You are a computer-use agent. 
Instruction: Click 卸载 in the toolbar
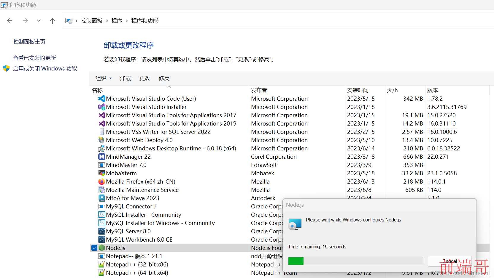[126, 78]
